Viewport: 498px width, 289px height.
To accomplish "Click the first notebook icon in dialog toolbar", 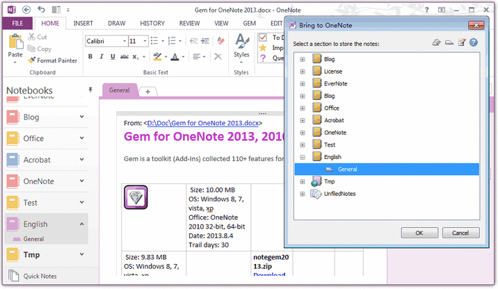I will click(x=437, y=42).
